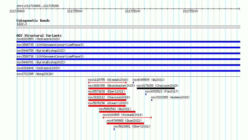Click the nsv6320853 (Sedlazeck2020) variant label
The width and height of the screenshot is (248, 140).
[x=38, y=39]
